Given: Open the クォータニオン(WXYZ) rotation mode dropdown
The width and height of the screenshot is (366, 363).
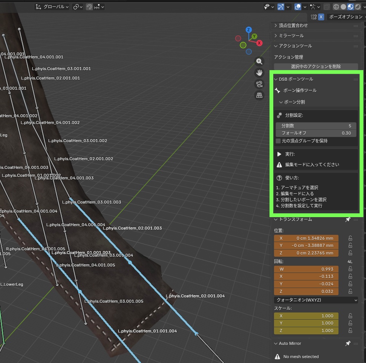Looking at the screenshot, I should click(x=316, y=300).
